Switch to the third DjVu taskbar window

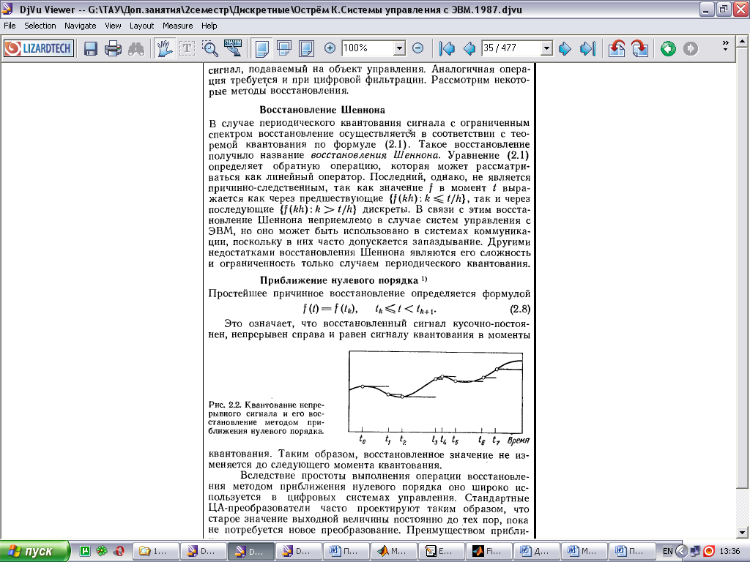[x=299, y=551]
